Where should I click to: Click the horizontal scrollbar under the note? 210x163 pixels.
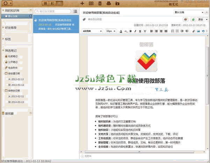139,152
